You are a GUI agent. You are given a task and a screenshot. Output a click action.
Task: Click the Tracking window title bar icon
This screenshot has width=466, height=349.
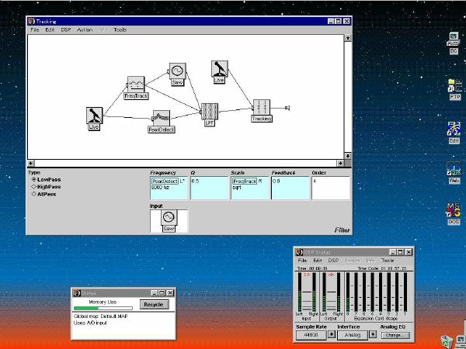(32, 22)
